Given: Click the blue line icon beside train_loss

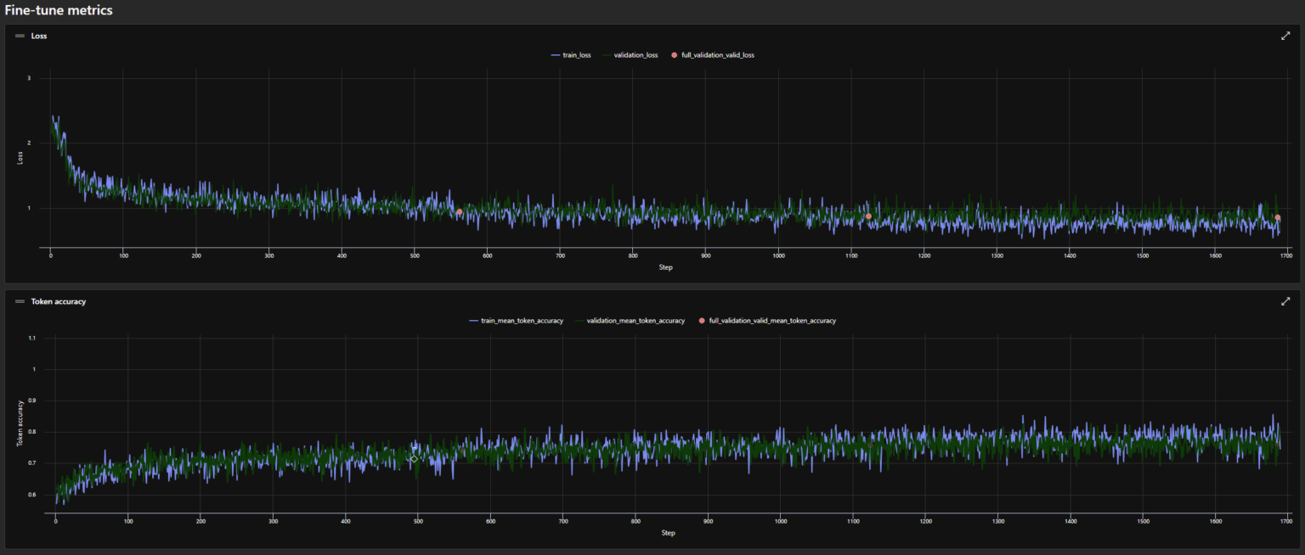Looking at the screenshot, I should click(554, 54).
